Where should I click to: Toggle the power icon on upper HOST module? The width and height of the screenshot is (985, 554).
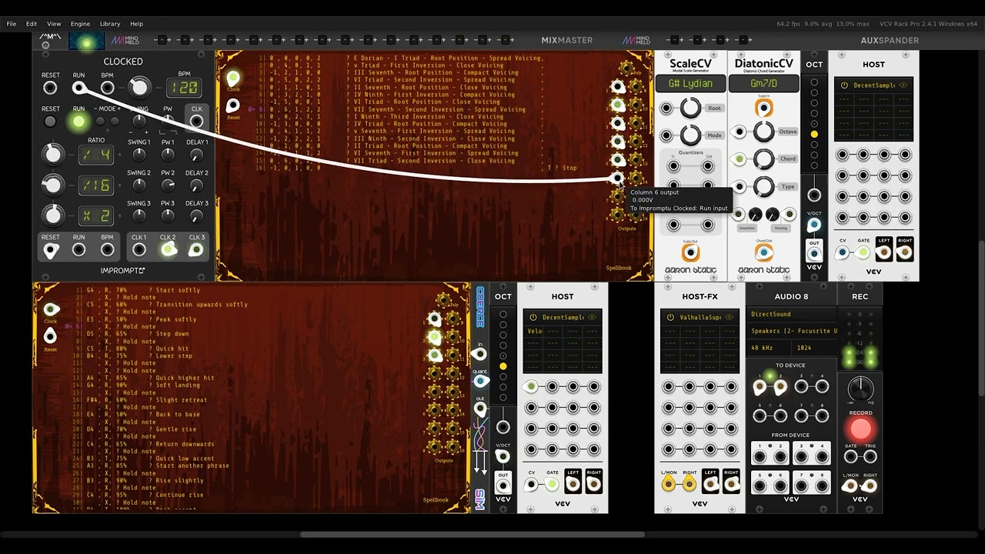(844, 85)
